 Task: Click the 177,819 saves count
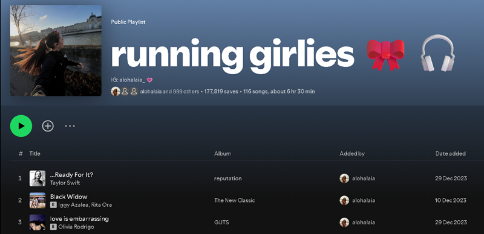pyautogui.click(x=221, y=92)
